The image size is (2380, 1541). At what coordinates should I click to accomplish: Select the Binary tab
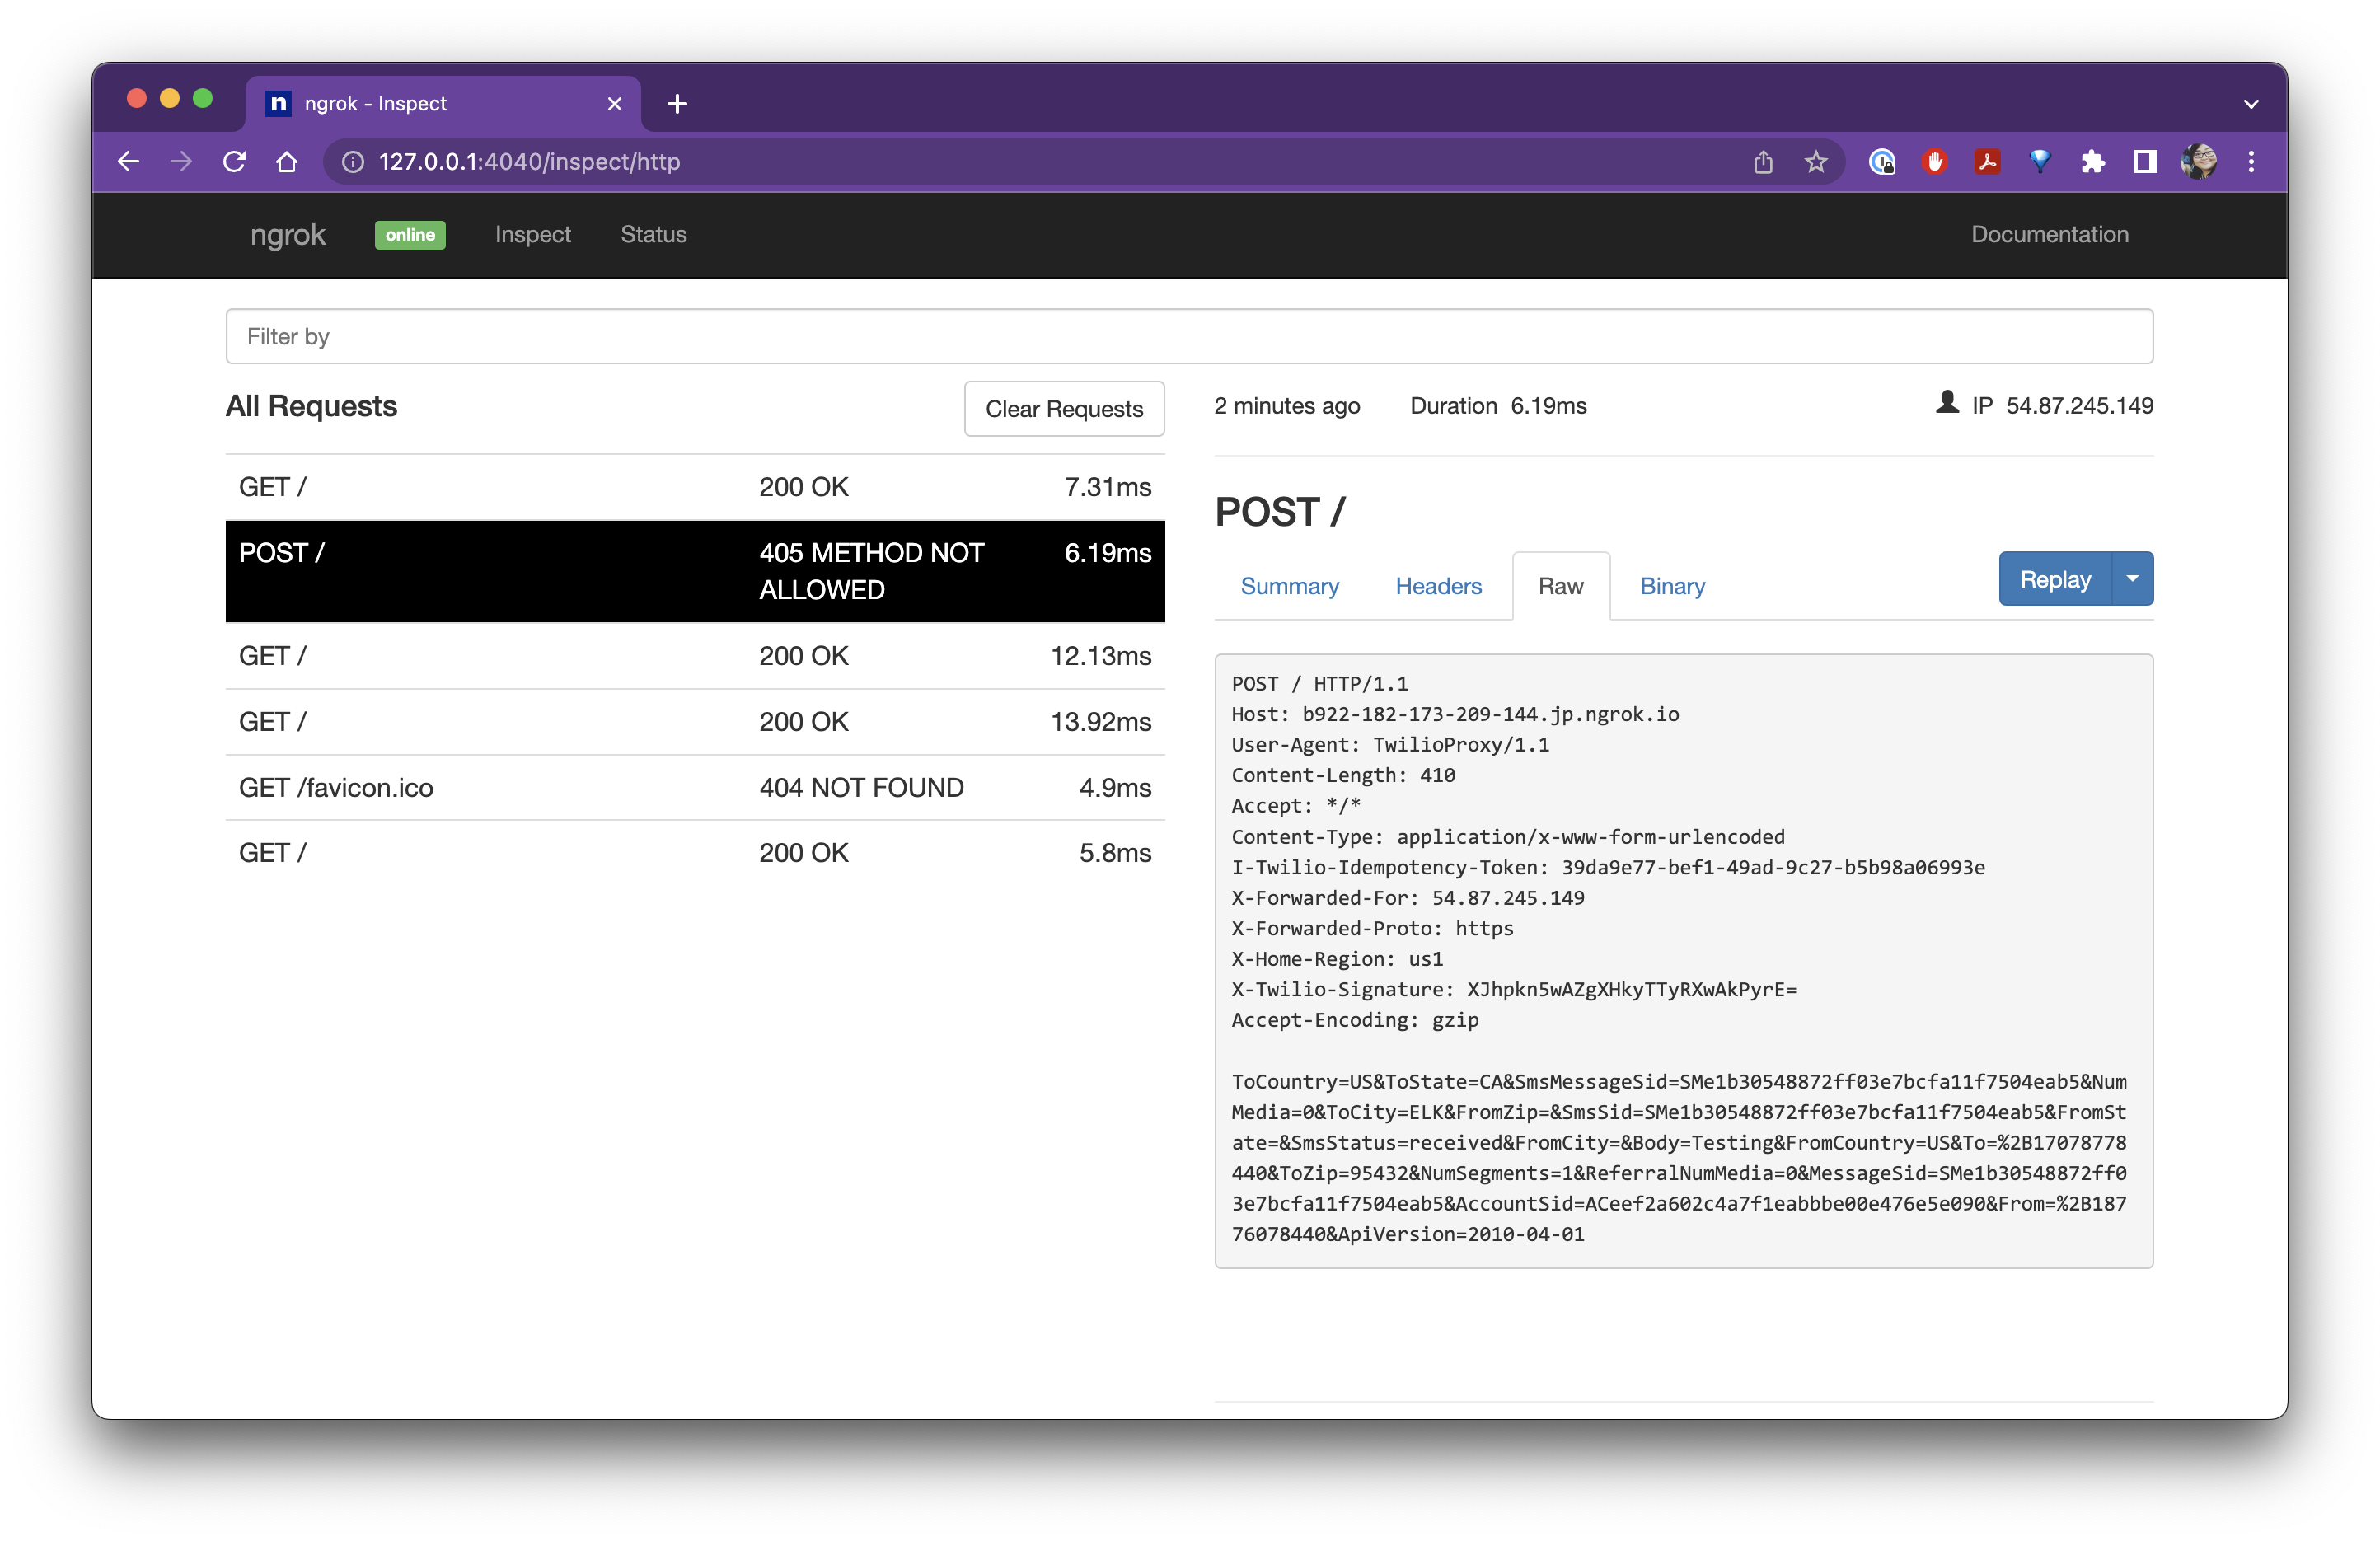pos(1671,586)
